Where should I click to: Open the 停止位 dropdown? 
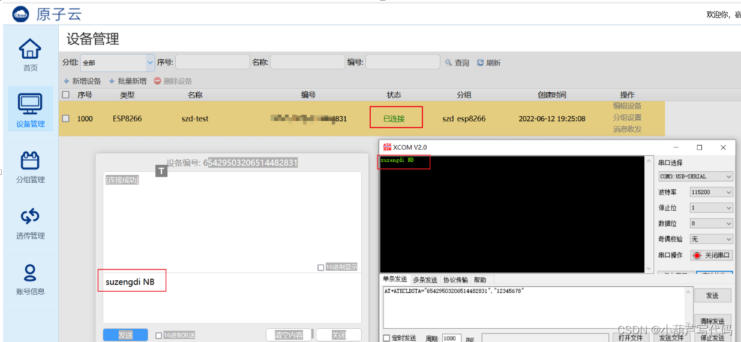[711, 208]
